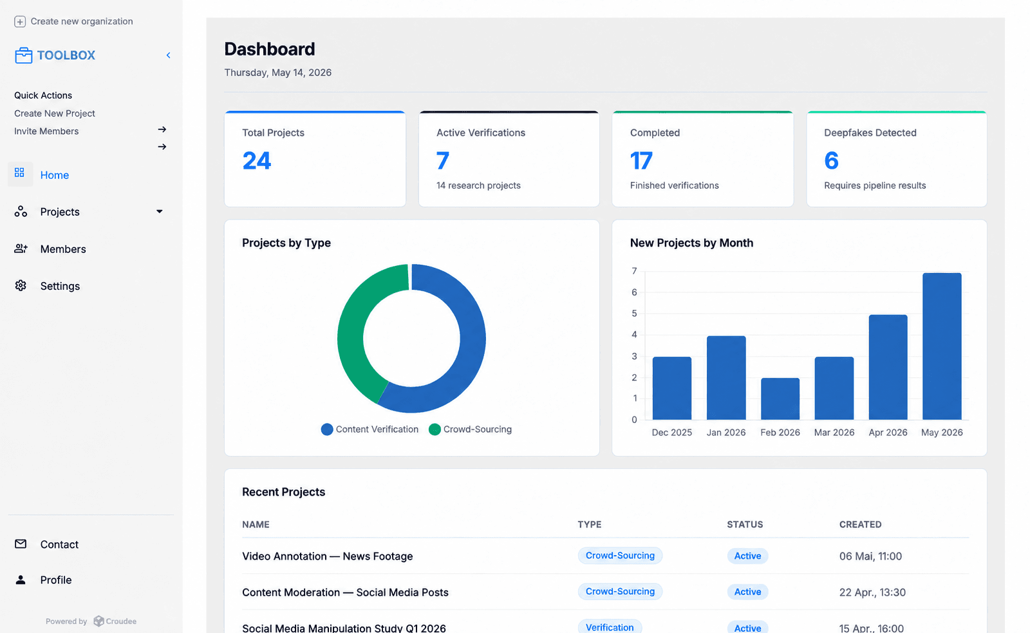The height and width of the screenshot is (633, 1030).
Task: Click the Projects nodes icon
Action: (x=21, y=211)
